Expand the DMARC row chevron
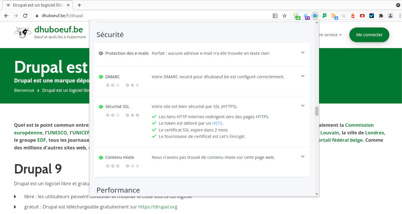The width and height of the screenshot is (402, 214). click(303, 76)
